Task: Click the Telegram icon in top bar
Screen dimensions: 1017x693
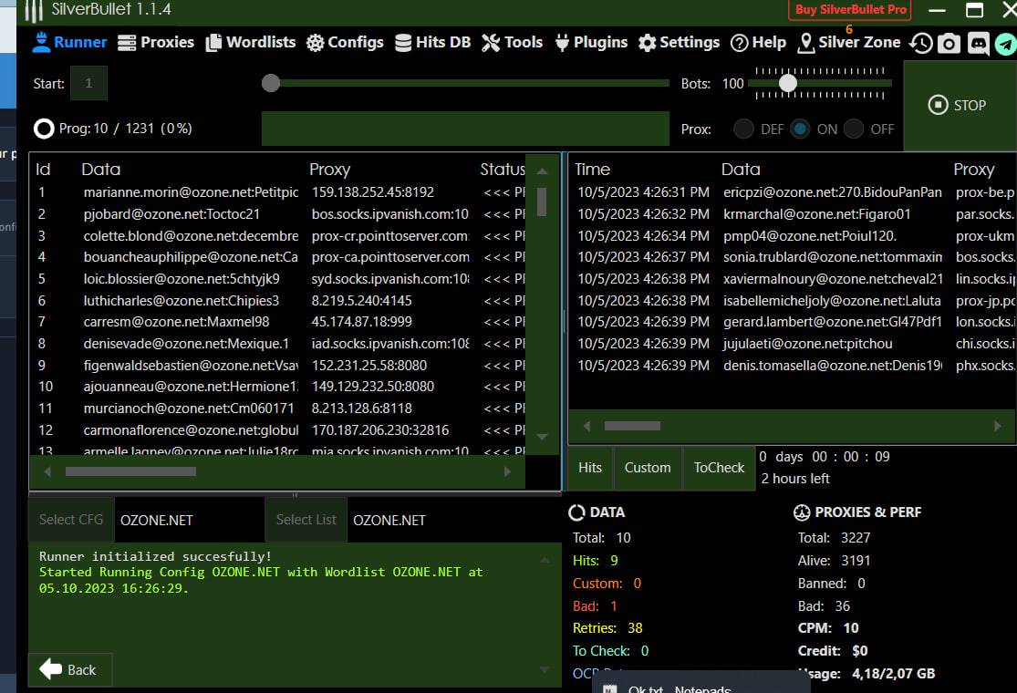Action: pyautogui.click(x=1005, y=43)
